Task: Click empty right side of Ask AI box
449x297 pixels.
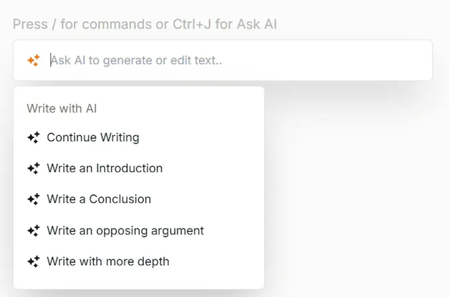Action: [x=354, y=60]
